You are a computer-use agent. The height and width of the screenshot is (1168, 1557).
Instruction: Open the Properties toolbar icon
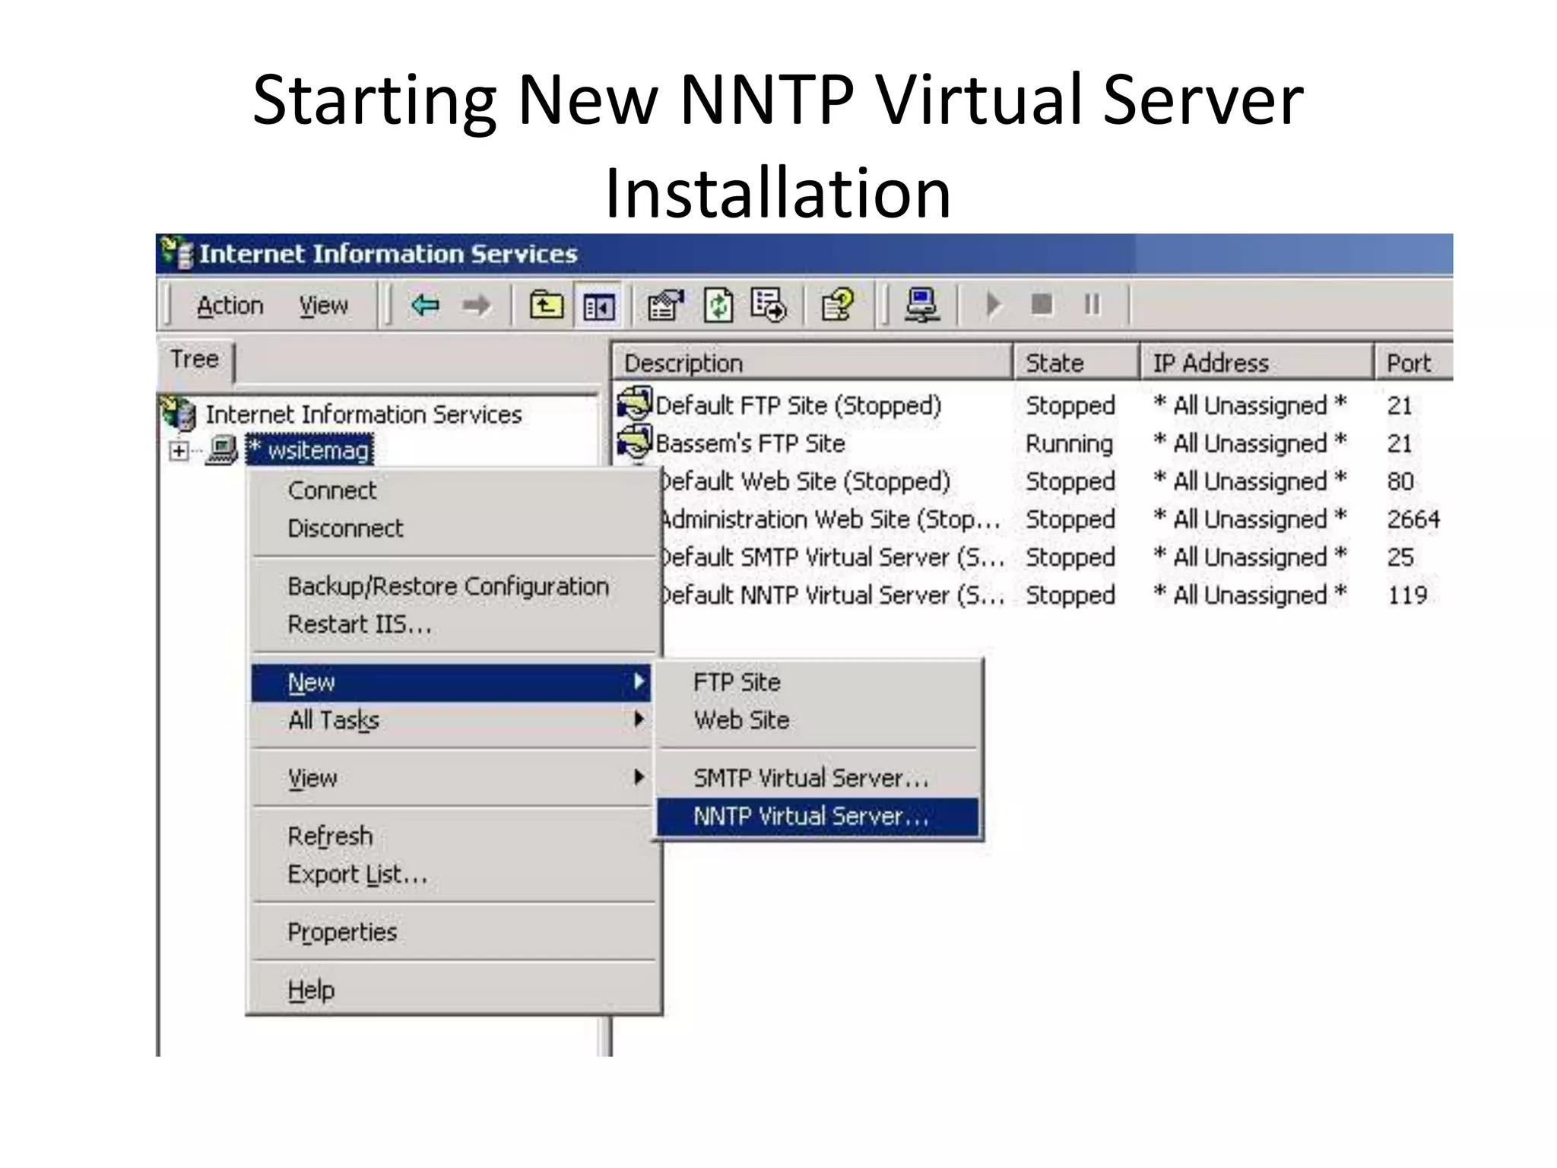[x=665, y=306]
